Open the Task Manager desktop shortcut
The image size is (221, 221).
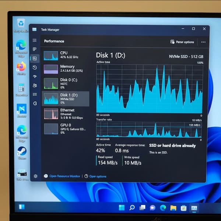[22, 175]
